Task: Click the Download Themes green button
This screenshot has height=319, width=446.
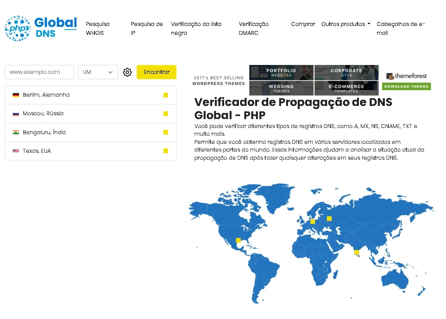Action: click(406, 86)
